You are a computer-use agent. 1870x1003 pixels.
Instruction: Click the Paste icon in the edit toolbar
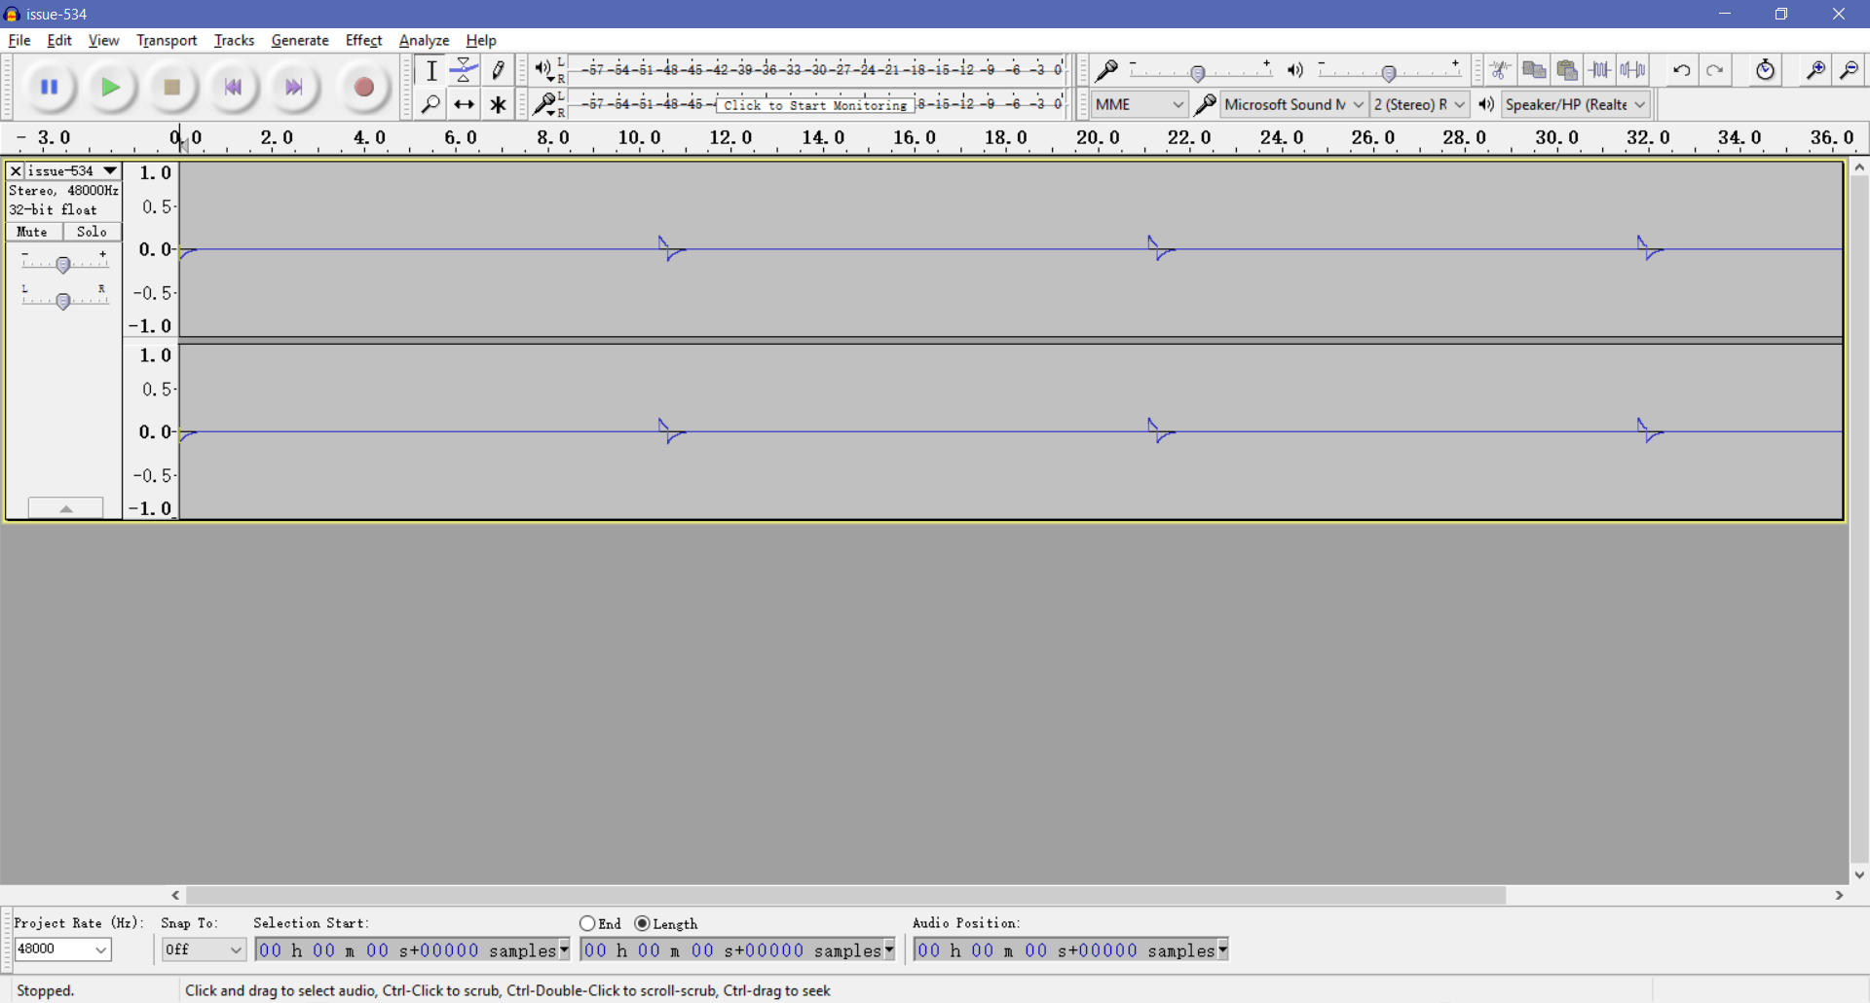click(x=1567, y=70)
